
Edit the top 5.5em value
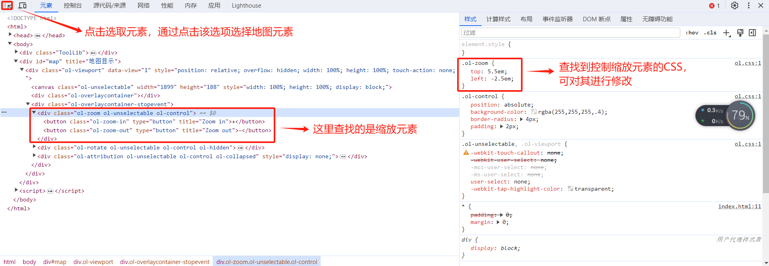[x=496, y=71]
